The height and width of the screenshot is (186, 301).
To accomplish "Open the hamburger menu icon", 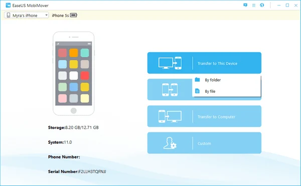I will click(x=254, y=6).
